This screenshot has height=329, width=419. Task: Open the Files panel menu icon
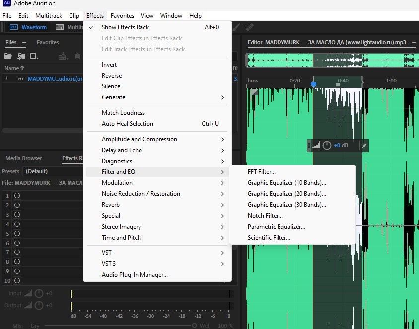23,43
